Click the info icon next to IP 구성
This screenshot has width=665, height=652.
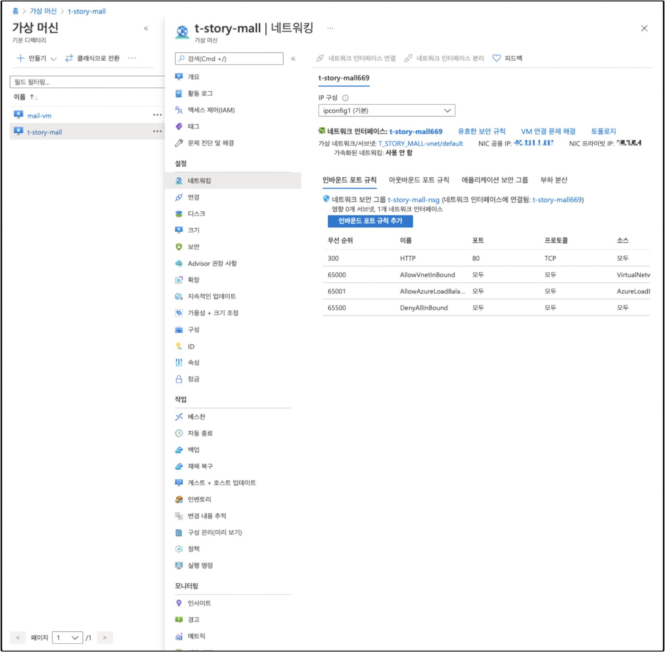click(x=345, y=98)
